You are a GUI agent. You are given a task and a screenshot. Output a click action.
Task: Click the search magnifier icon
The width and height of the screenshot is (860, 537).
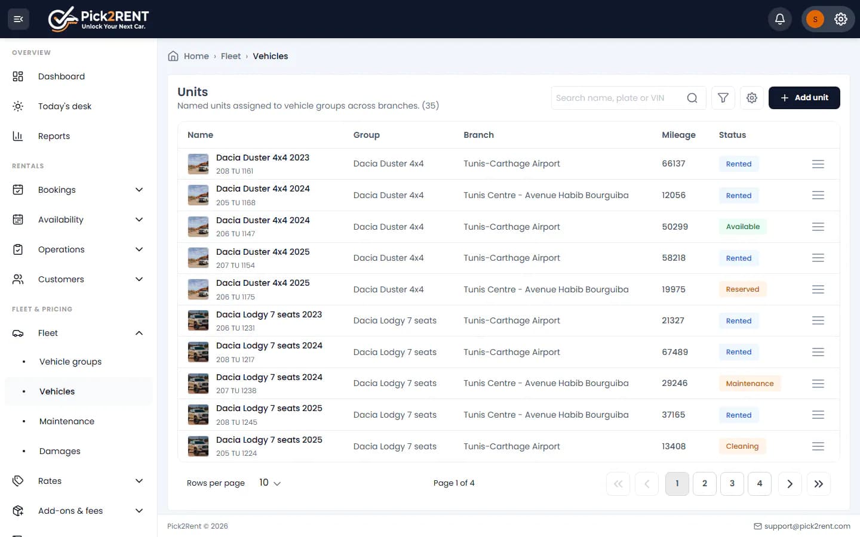692,98
